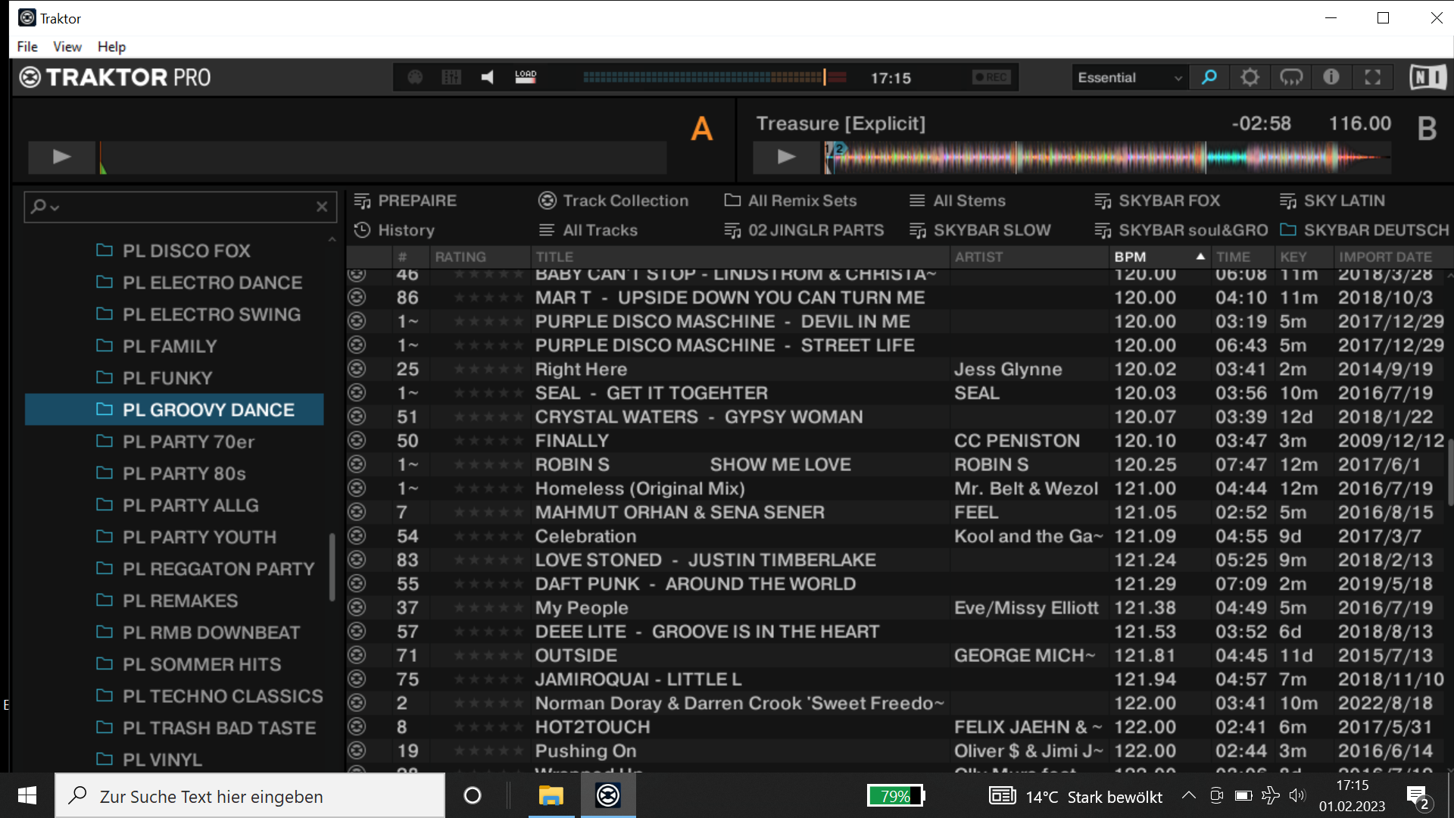The image size is (1454, 818).
Task: Select the PL PARTY 80s playlist folder
Action: tap(184, 473)
